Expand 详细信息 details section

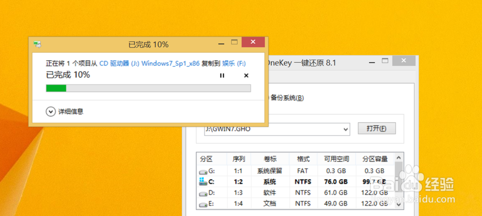coord(51,112)
